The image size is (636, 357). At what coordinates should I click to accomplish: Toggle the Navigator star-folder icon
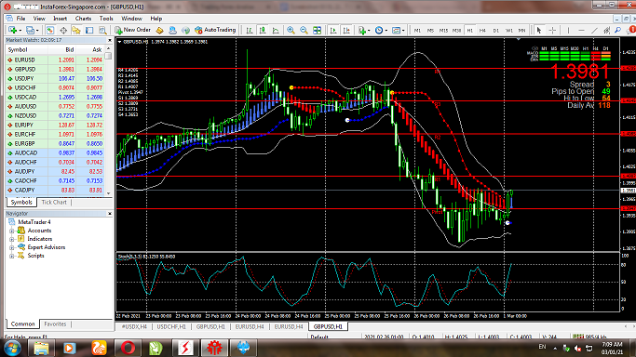click(x=76, y=30)
